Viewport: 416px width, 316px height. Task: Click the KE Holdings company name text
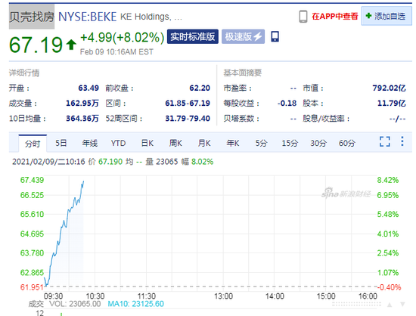[x=151, y=17]
